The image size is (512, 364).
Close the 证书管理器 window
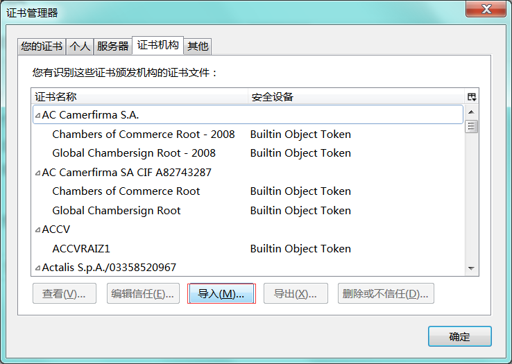coord(486,9)
